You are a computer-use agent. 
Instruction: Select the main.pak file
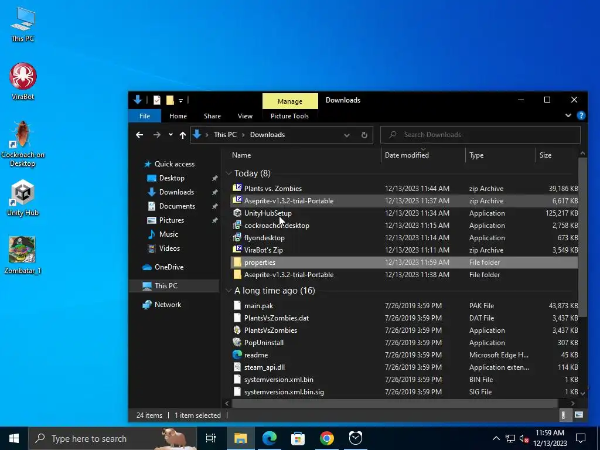coord(404,306)
